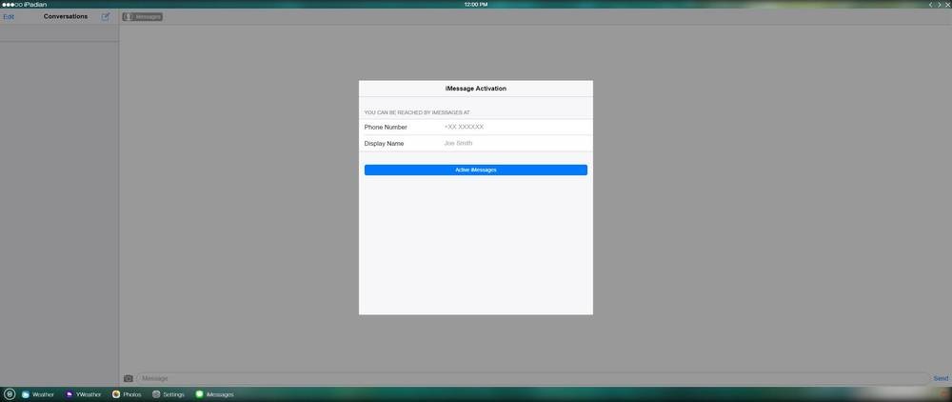Click the 12:00 PM clock in the status bar

point(475,4)
